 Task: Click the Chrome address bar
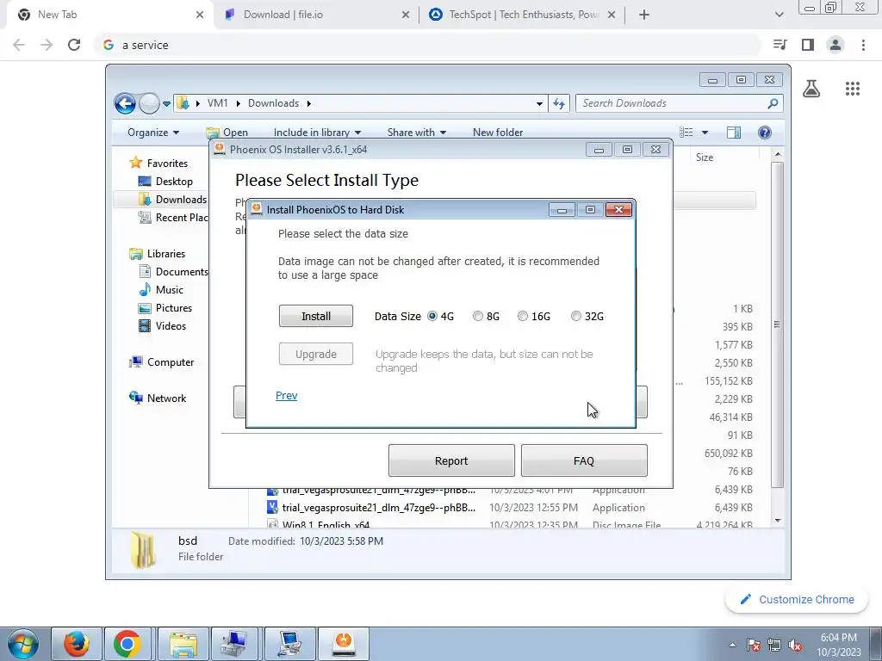coord(427,45)
